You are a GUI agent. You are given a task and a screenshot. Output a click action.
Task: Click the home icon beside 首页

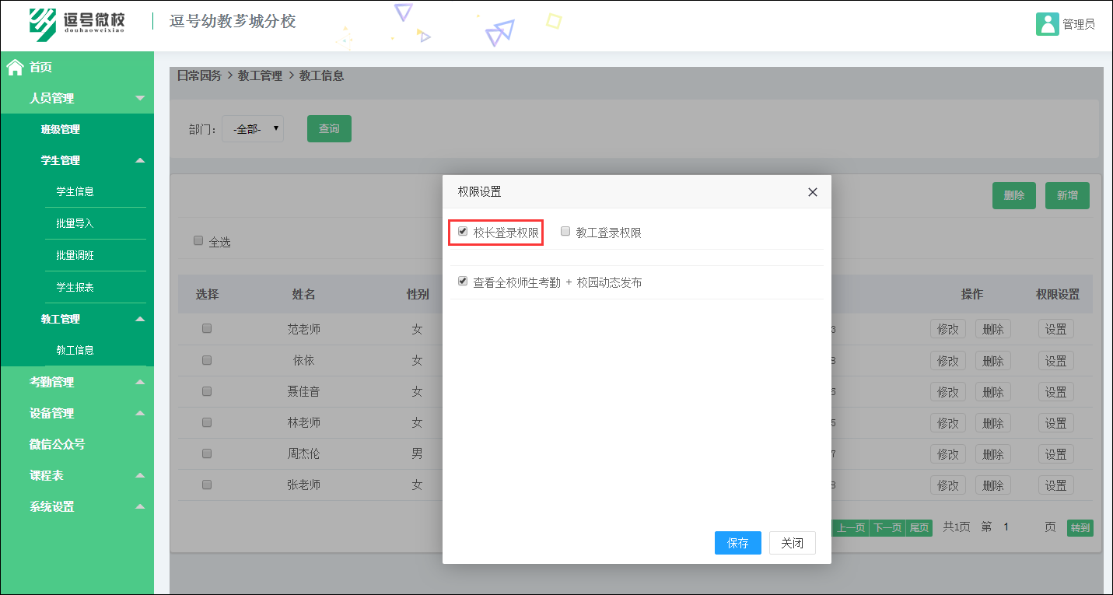click(14, 67)
